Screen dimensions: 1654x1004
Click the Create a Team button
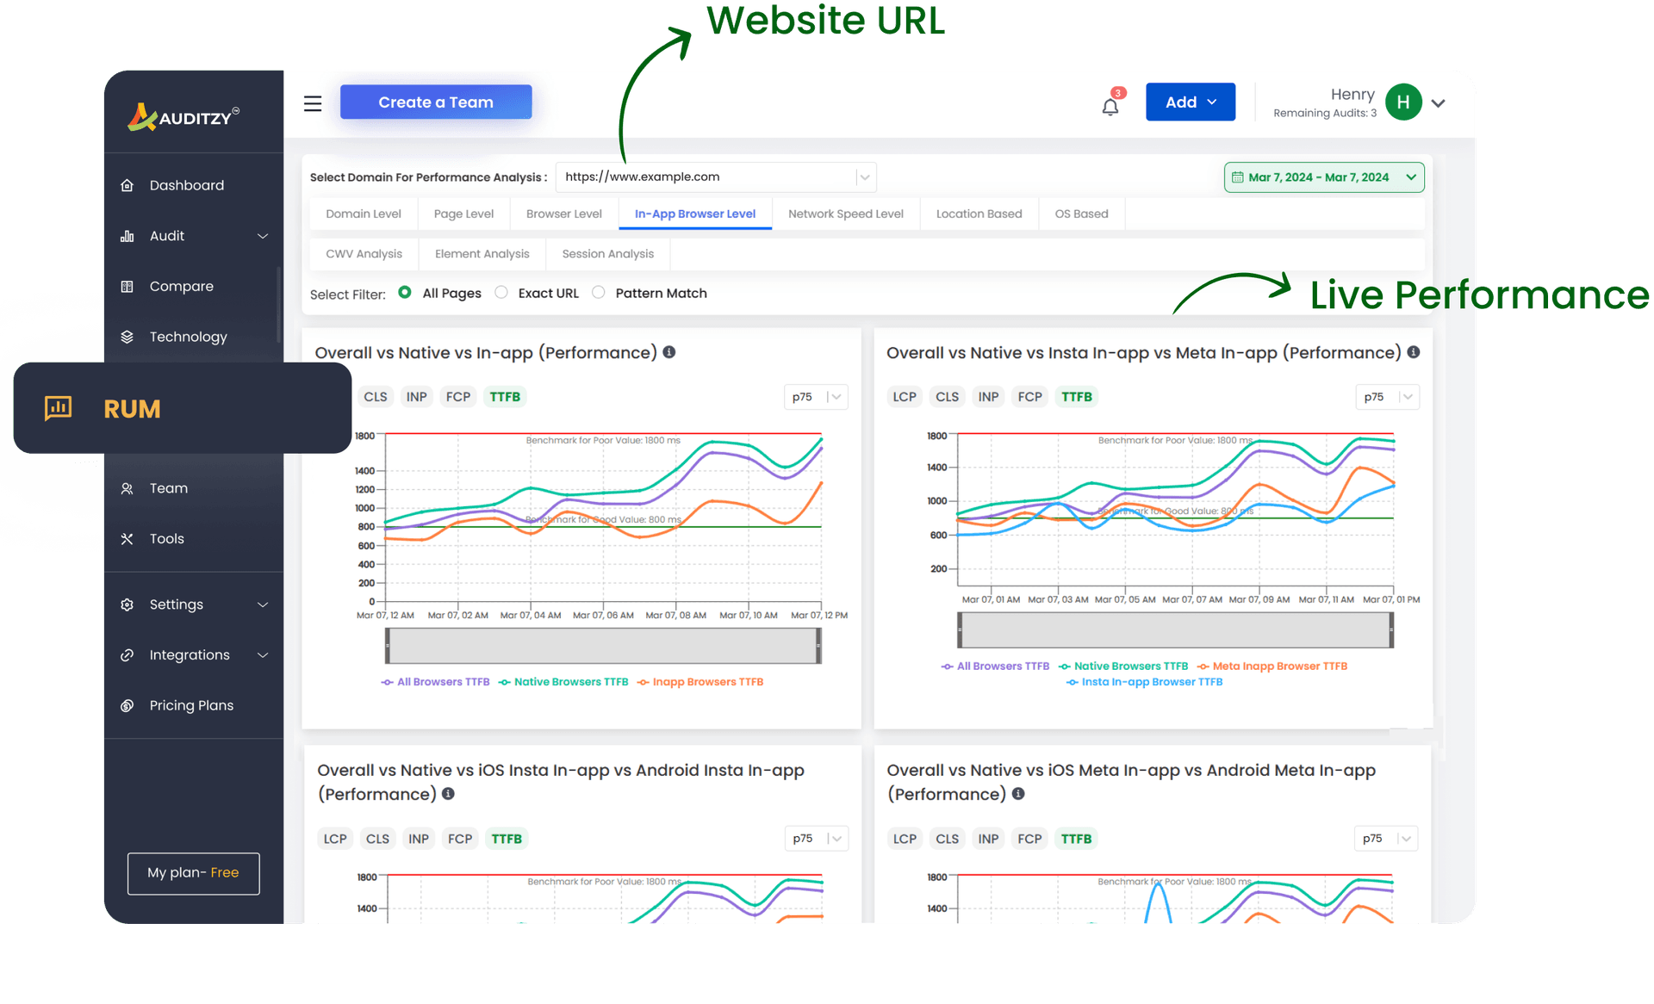pos(436,102)
